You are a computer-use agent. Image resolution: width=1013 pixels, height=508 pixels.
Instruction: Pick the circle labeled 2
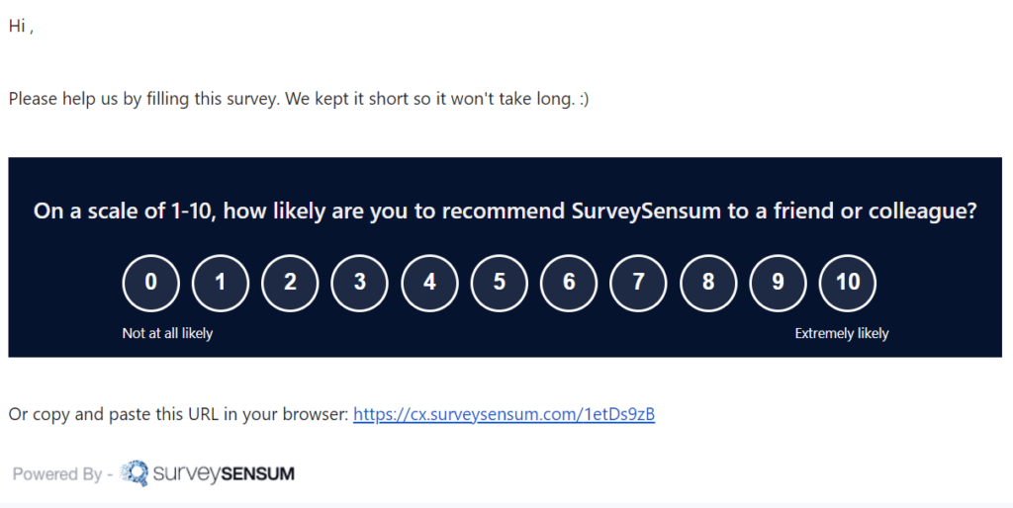click(x=290, y=282)
